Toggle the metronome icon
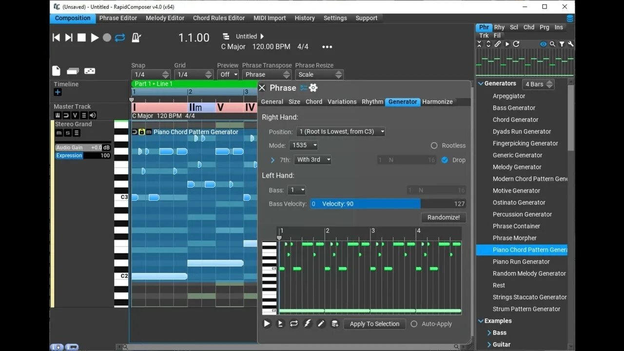The width and height of the screenshot is (624, 351). (x=136, y=38)
